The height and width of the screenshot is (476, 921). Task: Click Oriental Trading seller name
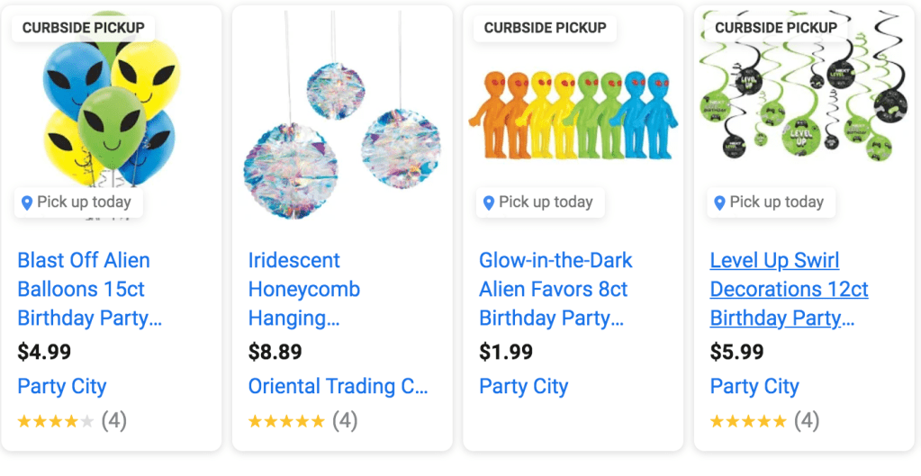pyautogui.click(x=338, y=387)
